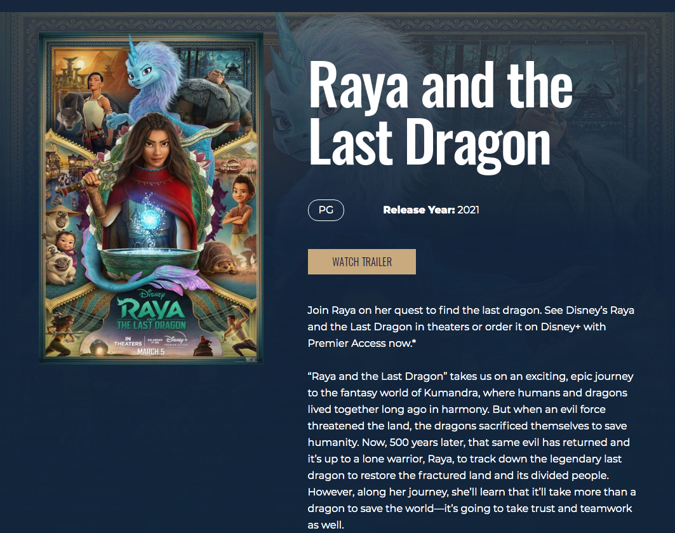Viewport: 675px width, 533px height.
Task: Click the IN THEATERS text on poster
Action: click(x=128, y=341)
